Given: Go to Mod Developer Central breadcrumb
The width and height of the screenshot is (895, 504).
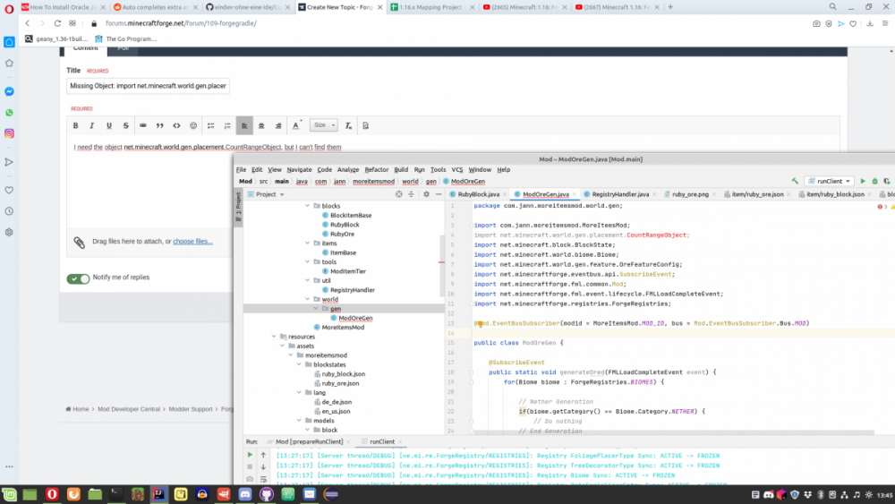Looking at the screenshot, I should (x=128, y=409).
